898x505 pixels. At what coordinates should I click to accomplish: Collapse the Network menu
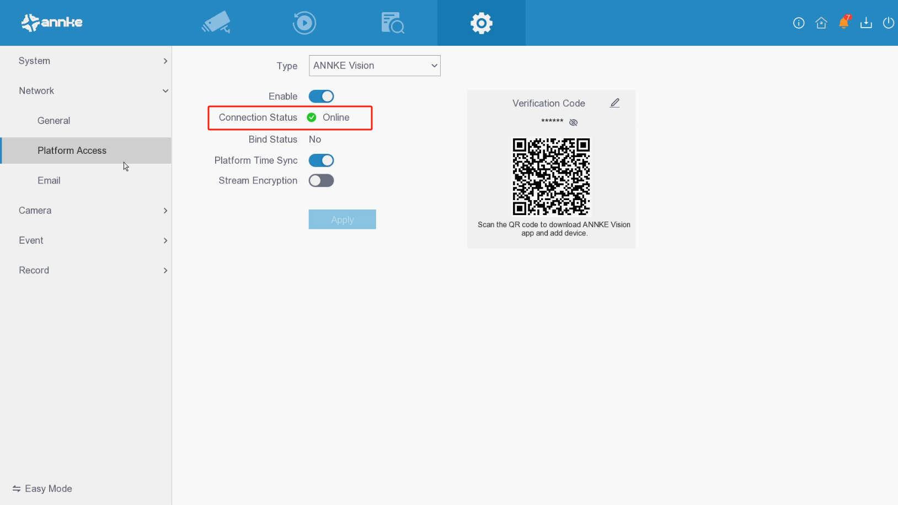86,90
